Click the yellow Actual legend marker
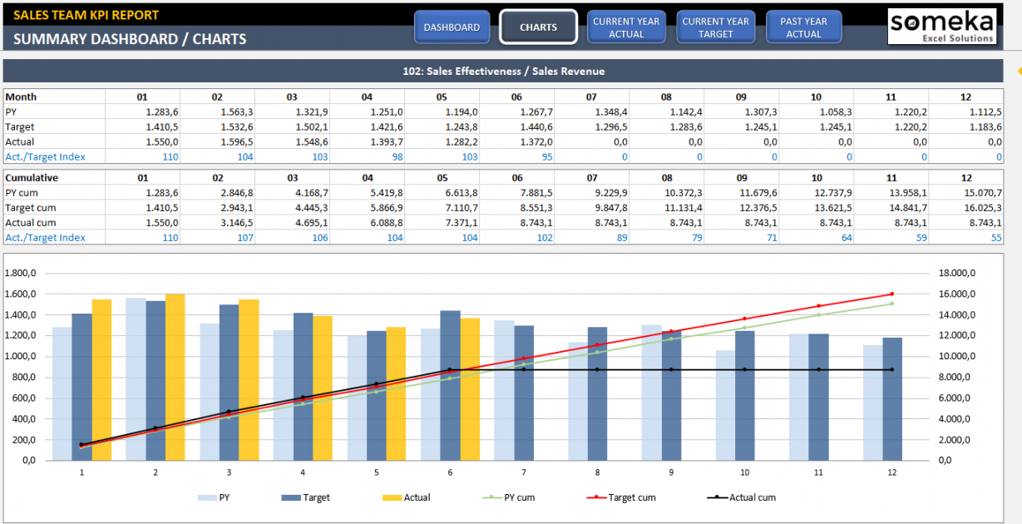The width and height of the screenshot is (1022, 524). click(x=392, y=497)
